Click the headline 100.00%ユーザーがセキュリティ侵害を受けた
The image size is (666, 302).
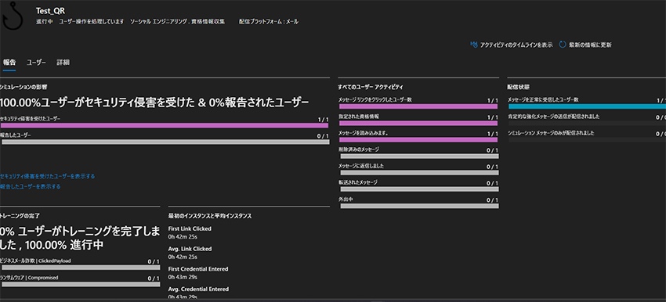pos(97,102)
